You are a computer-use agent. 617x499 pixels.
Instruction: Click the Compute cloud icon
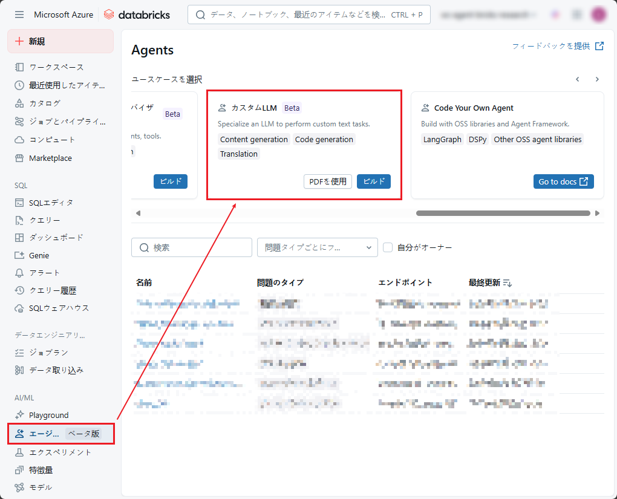pyautogui.click(x=19, y=140)
